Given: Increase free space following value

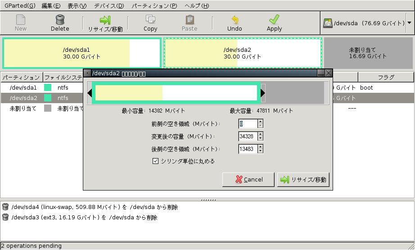Looking at the screenshot, I should pos(261,147).
